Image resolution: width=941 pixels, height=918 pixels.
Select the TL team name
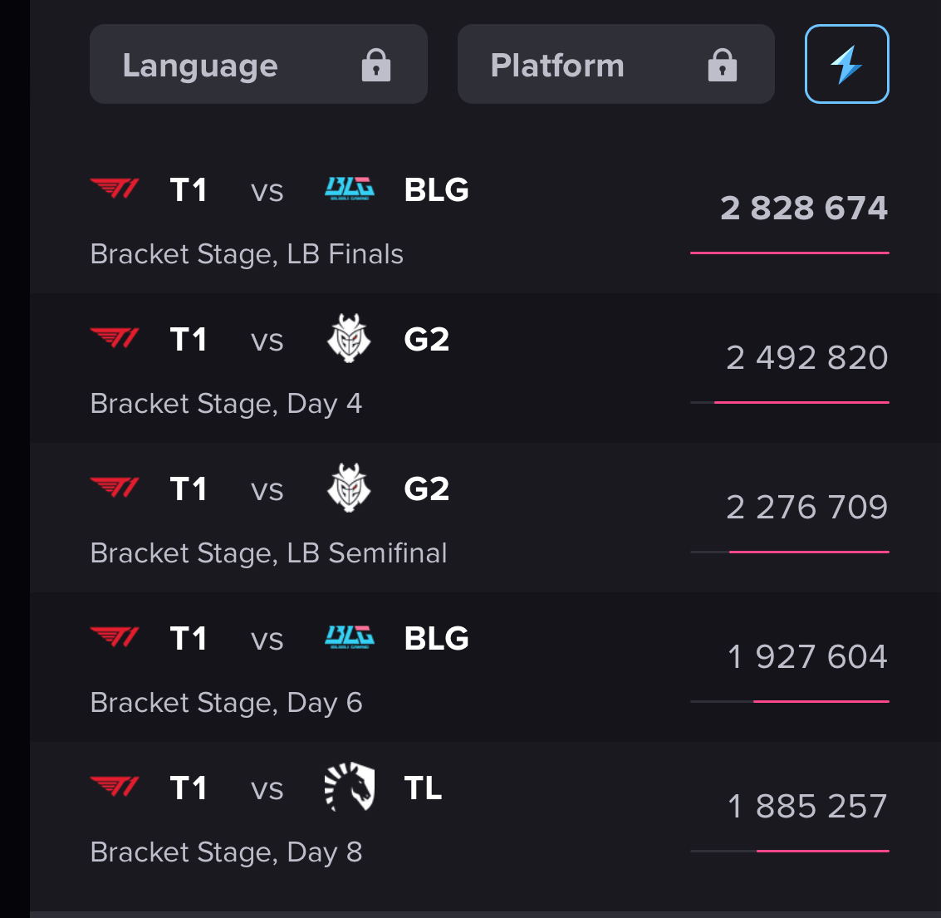tap(423, 788)
